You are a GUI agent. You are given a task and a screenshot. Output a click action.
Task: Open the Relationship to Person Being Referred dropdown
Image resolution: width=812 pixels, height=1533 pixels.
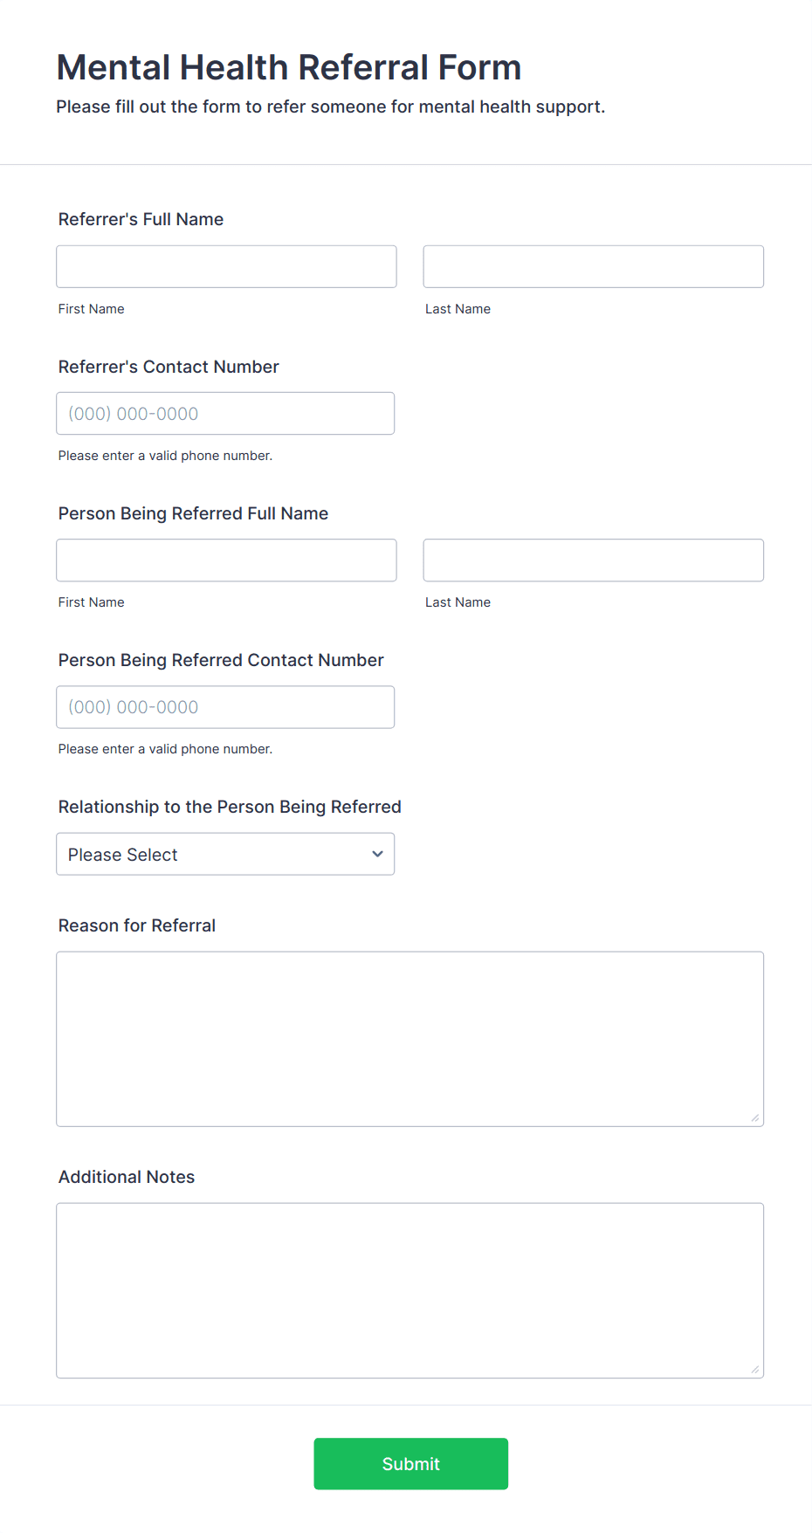[225, 854]
